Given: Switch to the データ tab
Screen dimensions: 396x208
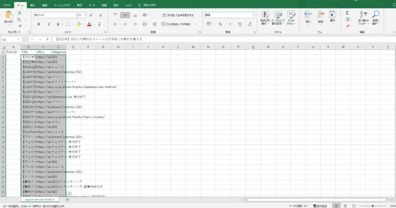Looking at the screenshot, I should click(92, 5).
